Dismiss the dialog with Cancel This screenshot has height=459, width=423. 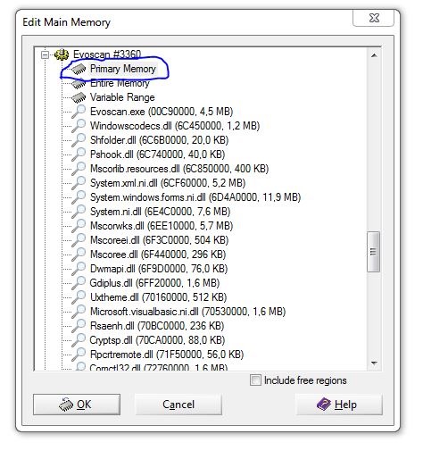(x=178, y=405)
